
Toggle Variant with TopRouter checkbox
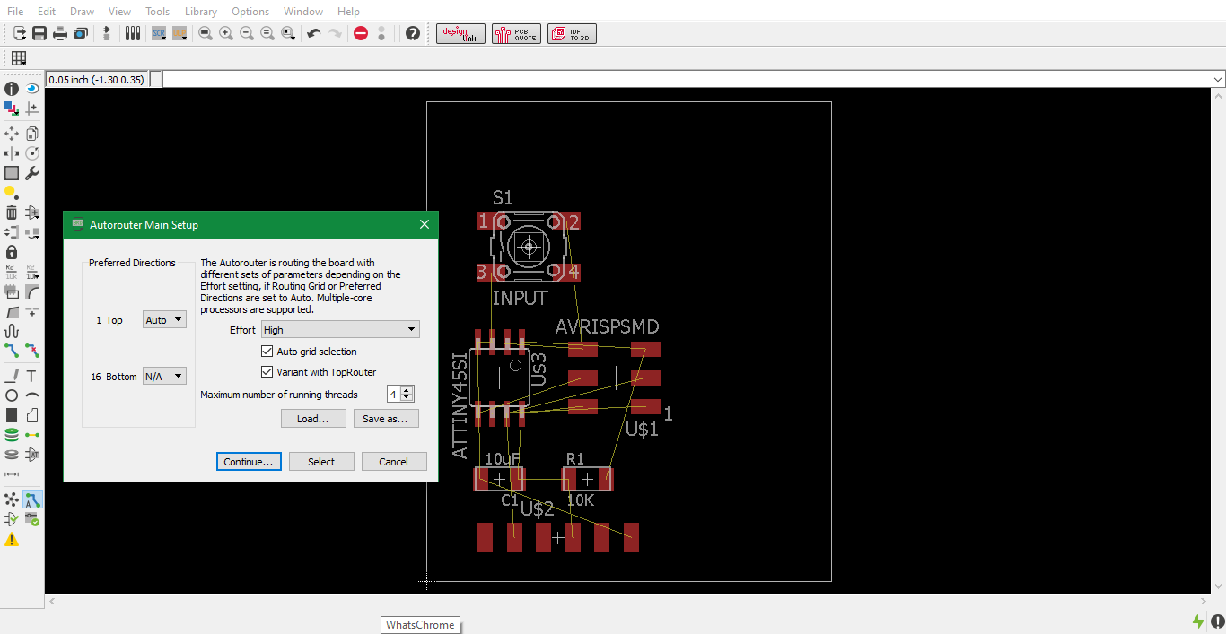coord(267,372)
